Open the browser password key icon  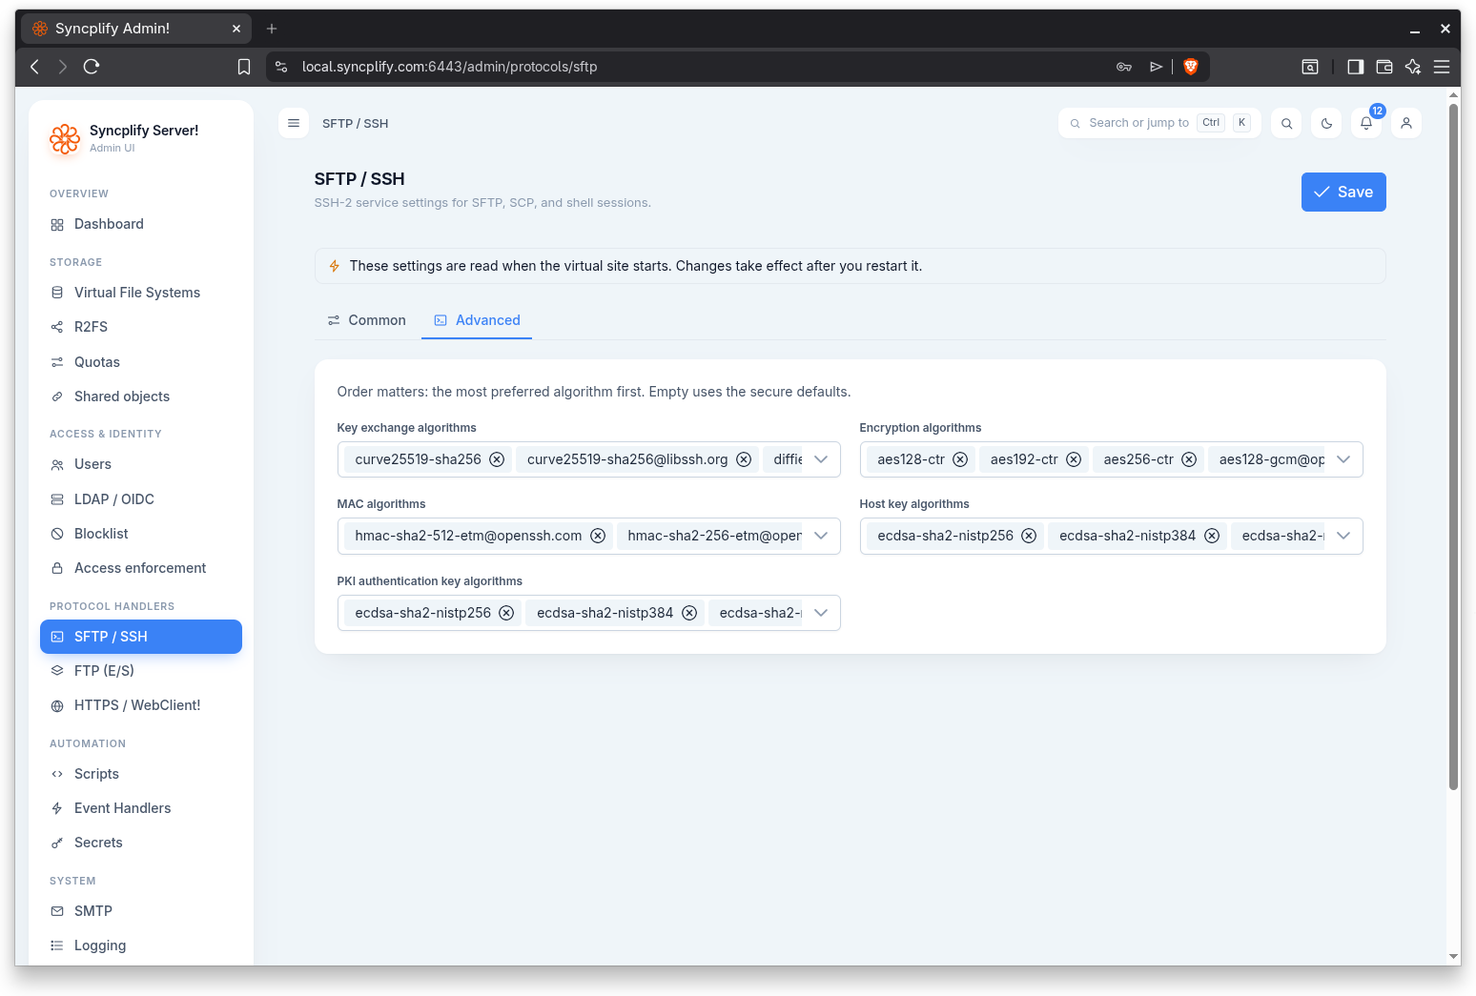pos(1124,67)
